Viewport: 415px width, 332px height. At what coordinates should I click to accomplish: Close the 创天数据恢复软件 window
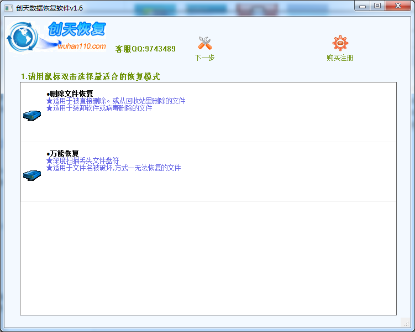coord(398,6)
